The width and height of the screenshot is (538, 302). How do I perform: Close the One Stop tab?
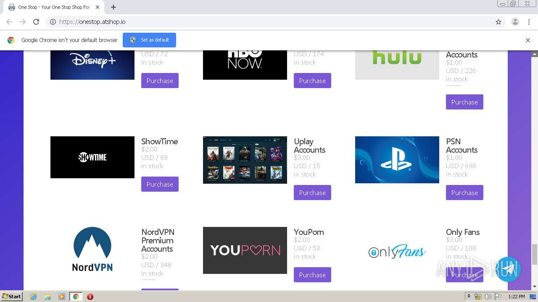click(x=97, y=7)
